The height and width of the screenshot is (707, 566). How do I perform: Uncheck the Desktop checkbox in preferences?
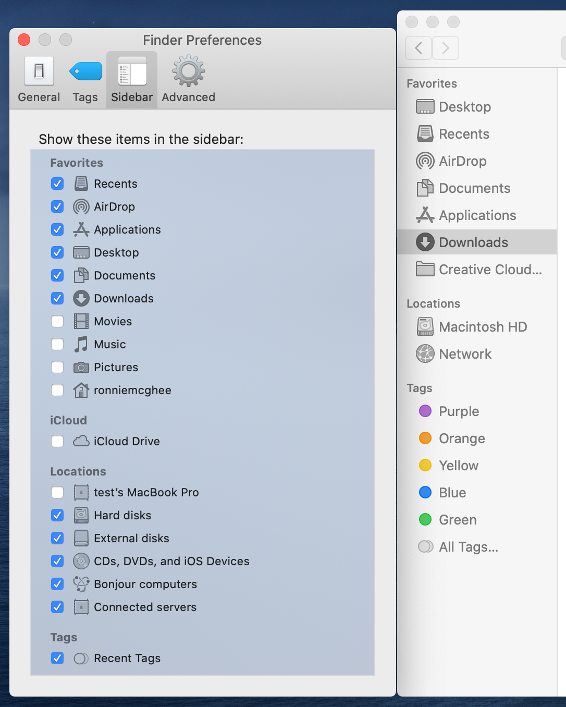(x=57, y=252)
